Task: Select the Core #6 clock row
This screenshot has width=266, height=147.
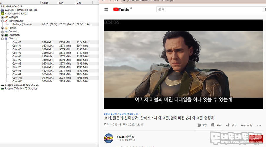Action: click(x=49, y=63)
